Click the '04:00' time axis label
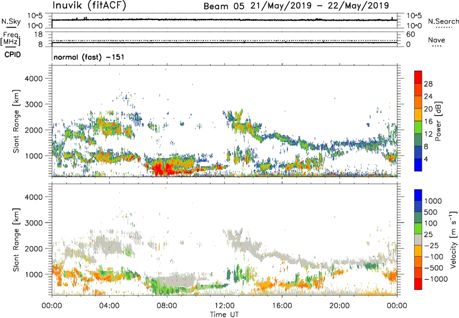The width and height of the screenshot is (459, 318). [109, 306]
